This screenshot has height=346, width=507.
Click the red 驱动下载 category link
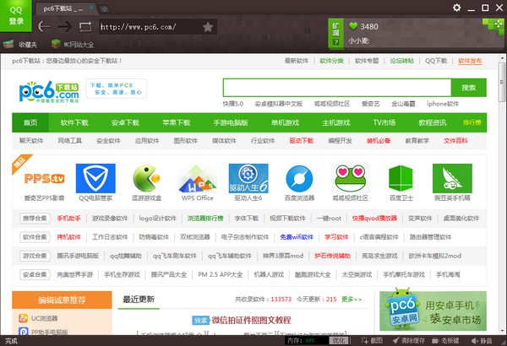302,141
